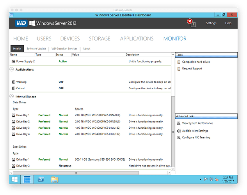The image size is (247, 195).
Task: Click View System Performance icon
Action: pos(179,123)
